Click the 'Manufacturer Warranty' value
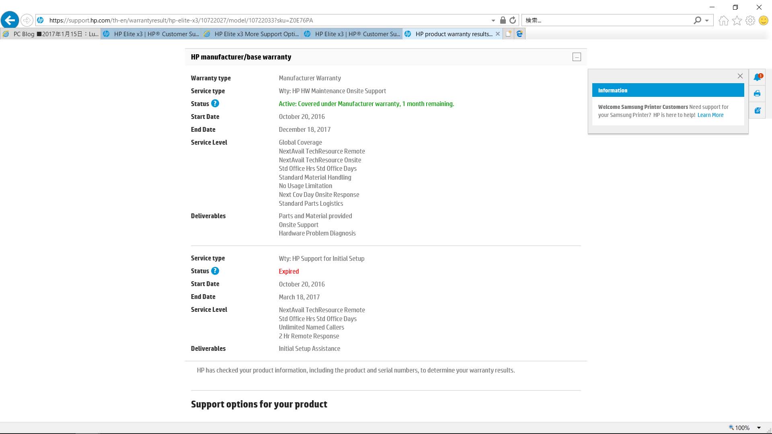 pos(310,78)
